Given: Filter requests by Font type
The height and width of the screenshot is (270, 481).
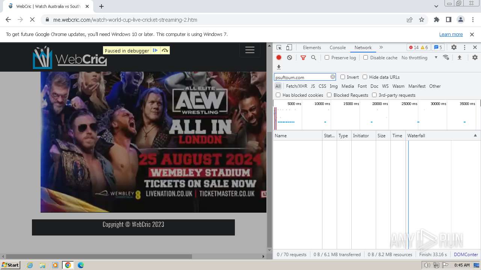Looking at the screenshot, I should (362, 86).
